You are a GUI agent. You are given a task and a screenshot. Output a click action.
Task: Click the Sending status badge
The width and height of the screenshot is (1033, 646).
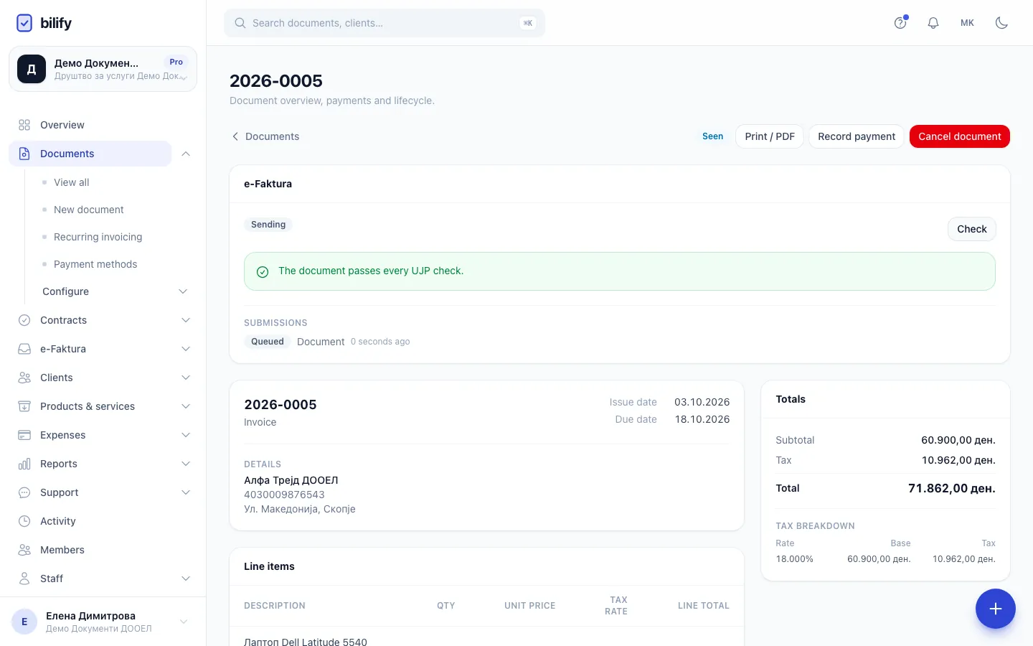268,225
